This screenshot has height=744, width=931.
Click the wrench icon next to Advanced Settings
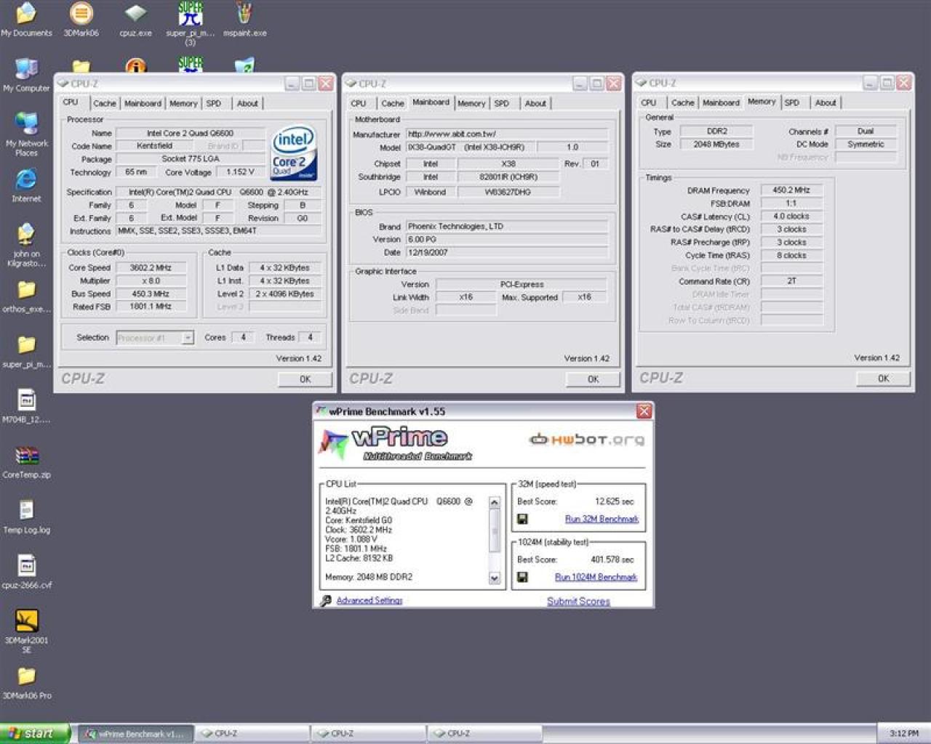(x=325, y=600)
